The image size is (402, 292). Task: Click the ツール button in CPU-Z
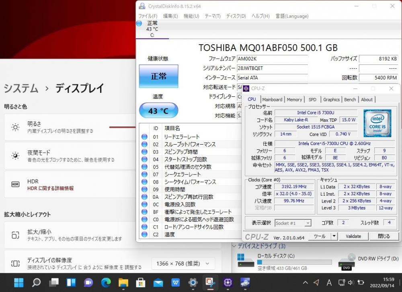pyautogui.click(x=320, y=236)
